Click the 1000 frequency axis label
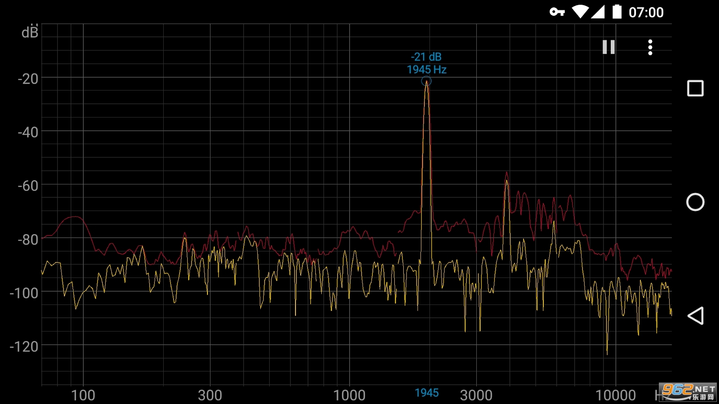This screenshot has width=719, height=404. pyautogui.click(x=349, y=395)
